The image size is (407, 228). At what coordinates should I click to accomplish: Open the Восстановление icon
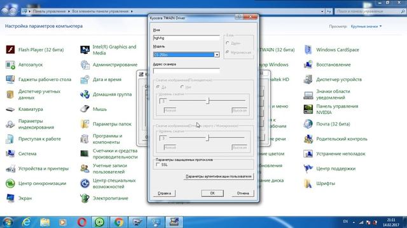click(308, 65)
